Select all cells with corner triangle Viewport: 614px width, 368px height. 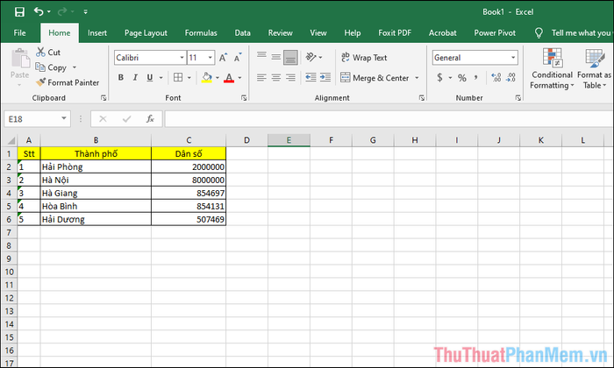[10, 140]
